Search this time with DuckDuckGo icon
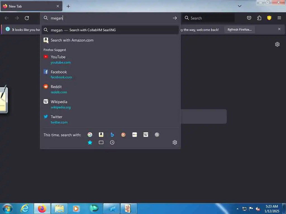Viewport: 286px width, 214px height. [123, 135]
